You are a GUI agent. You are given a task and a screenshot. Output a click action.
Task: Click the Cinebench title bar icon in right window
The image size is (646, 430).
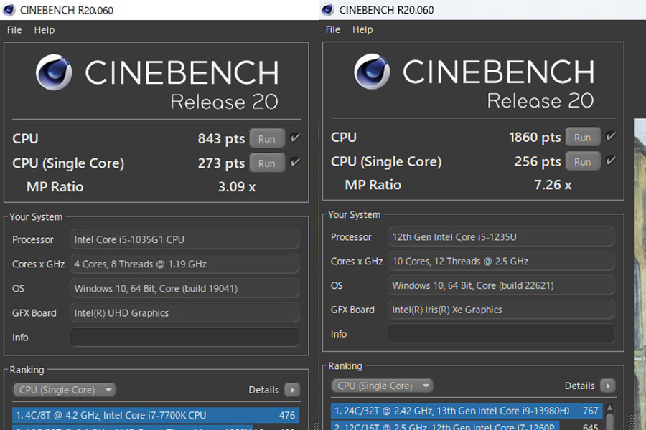[327, 9]
